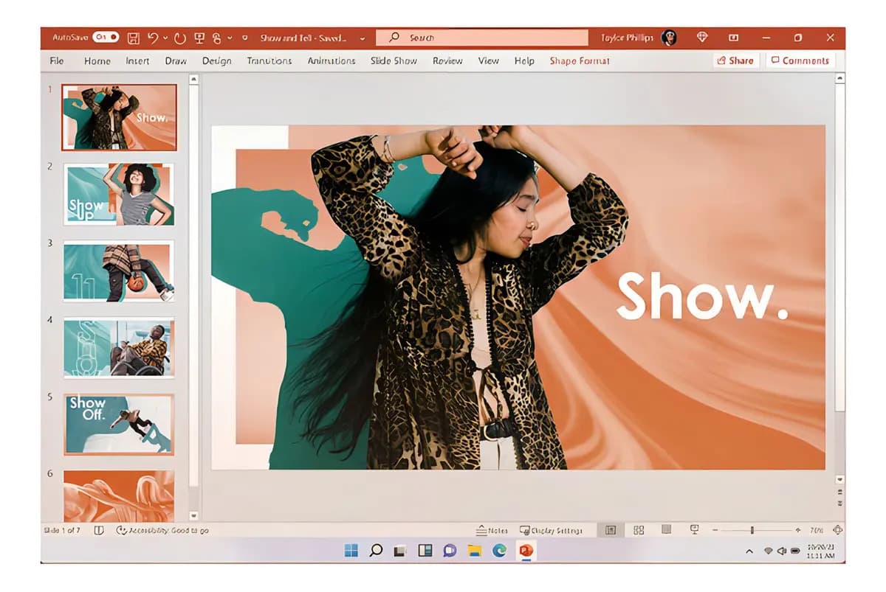This screenshot has width=886, height=592.
Task: Open Chat app on taskbar
Action: 450,550
